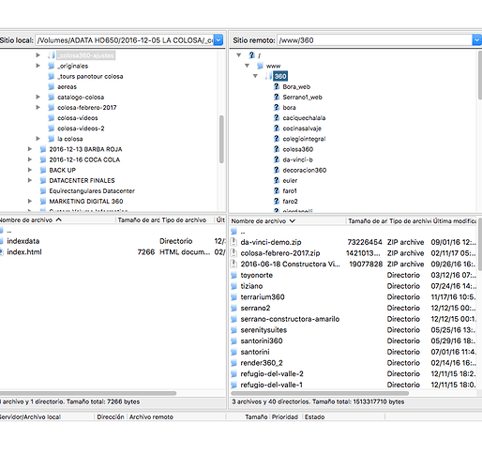The width and height of the screenshot is (482, 469).
Task: Click the da-vinci-demo.zip file icon
Action: click(233, 242)
